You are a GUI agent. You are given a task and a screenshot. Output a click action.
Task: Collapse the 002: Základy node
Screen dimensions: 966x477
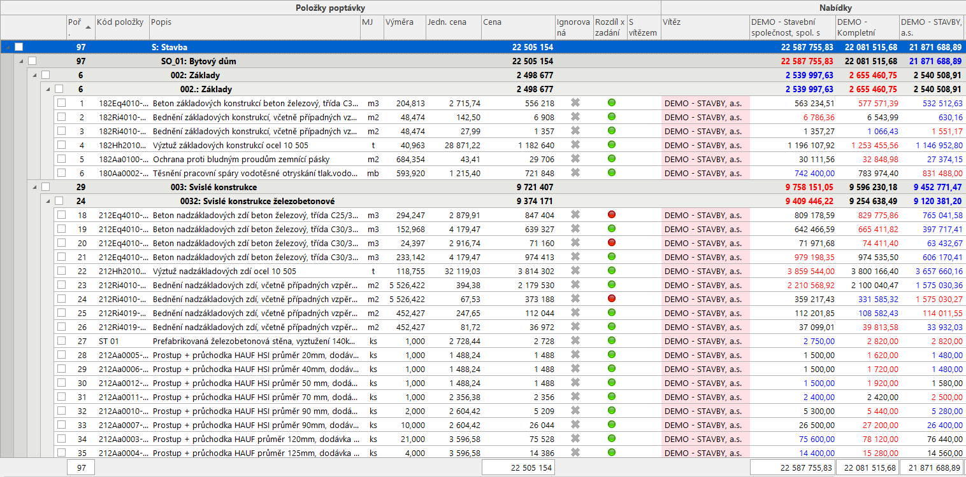pyautogui.click(x=35, y=75)
